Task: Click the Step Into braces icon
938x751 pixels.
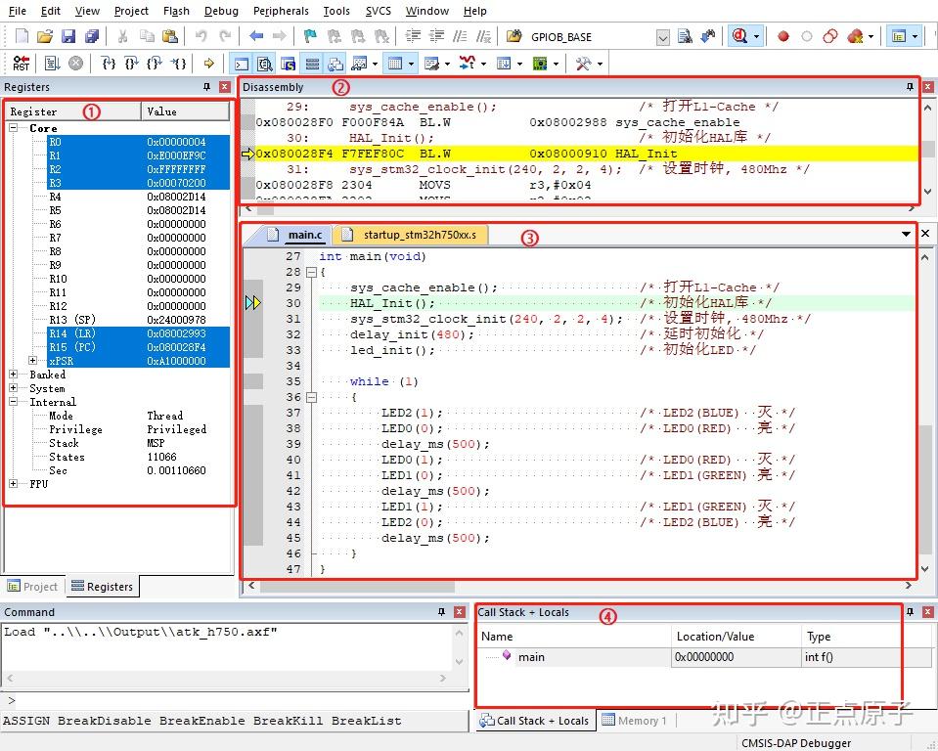Action: click(x=108, y=64)
